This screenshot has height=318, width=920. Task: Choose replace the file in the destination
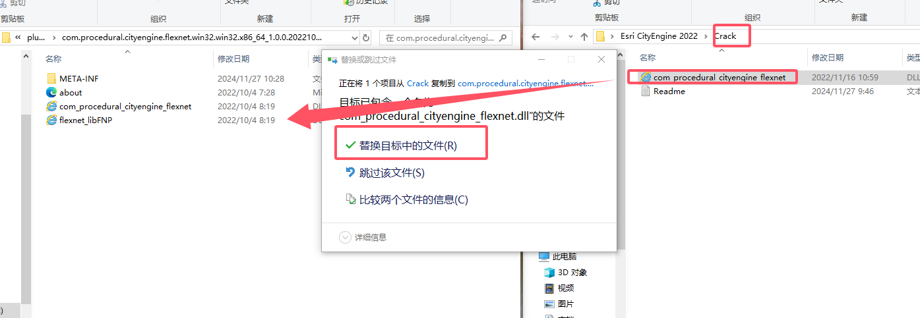(x=407, y=146)
